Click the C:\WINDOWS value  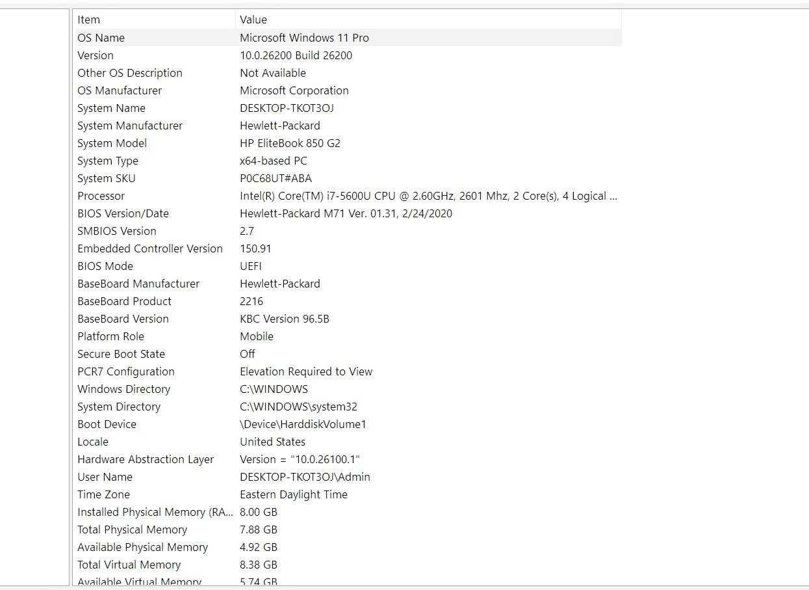click(x=274, y=389)
